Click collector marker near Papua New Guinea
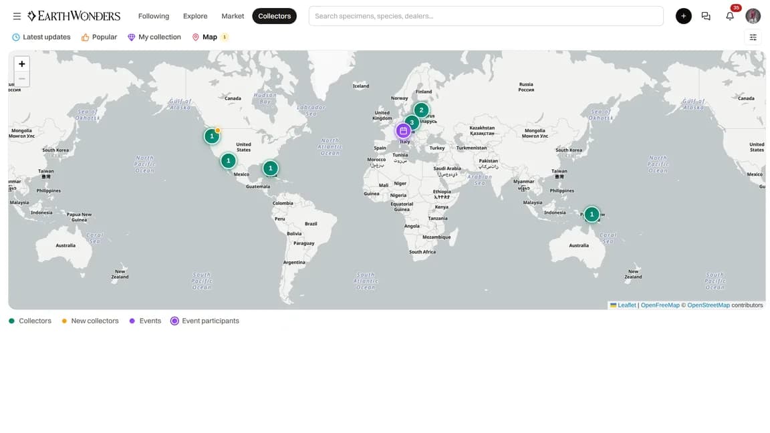This screenshot has width=770, height=433. (592, 214)
